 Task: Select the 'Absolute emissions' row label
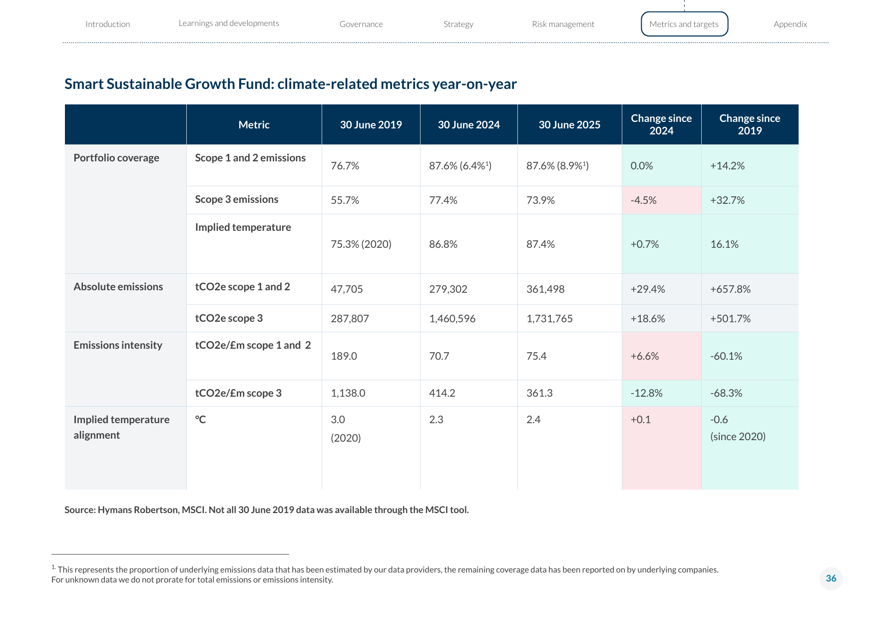[118, 287]
